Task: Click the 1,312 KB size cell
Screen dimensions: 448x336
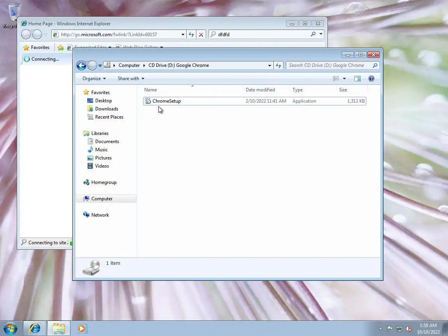Action: (x=356, y=101)
